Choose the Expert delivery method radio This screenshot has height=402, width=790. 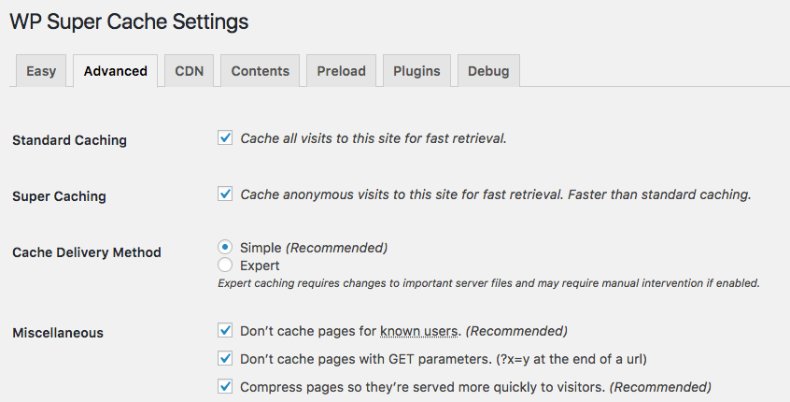coord(225,266)
